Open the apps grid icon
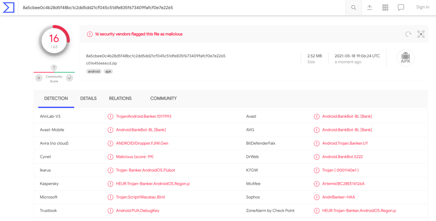The image size is (436, 221). coord(385,8)
